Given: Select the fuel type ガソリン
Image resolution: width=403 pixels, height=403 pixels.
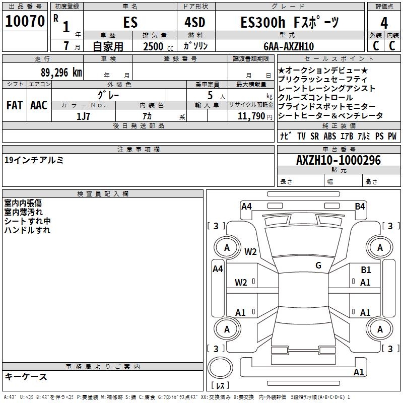Looking at the screenshot, I should pyautogui.click(x=195, y=46).
